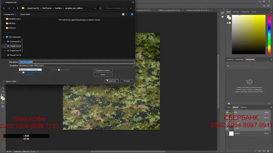
Task: Click the rainbow hue slider strip
Action: point(269,34)
